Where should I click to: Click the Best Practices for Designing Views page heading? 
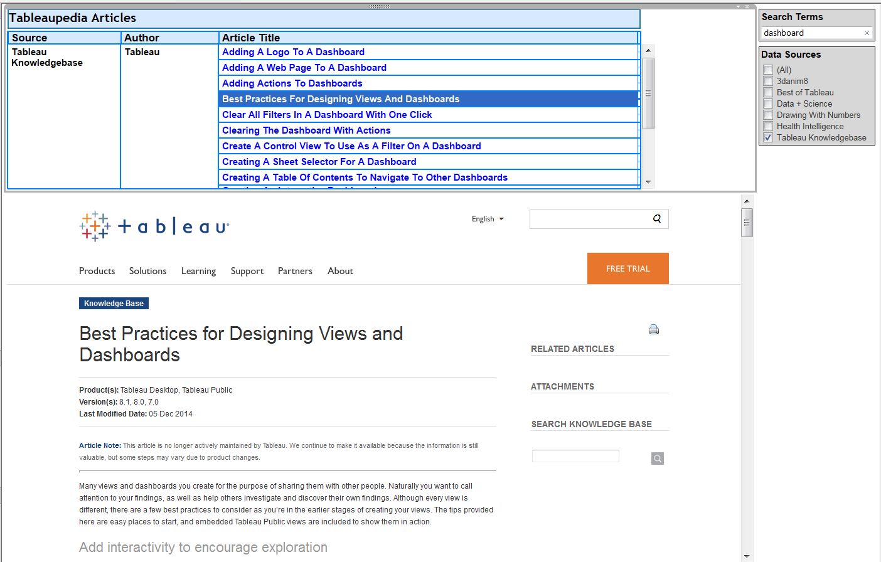pos(241,344)
